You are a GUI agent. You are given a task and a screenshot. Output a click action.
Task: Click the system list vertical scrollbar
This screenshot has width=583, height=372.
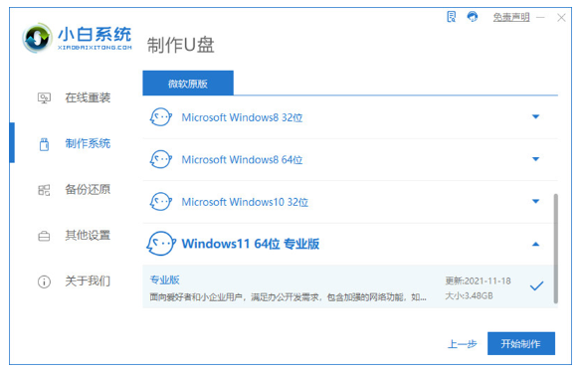click(x=555, y=249)
